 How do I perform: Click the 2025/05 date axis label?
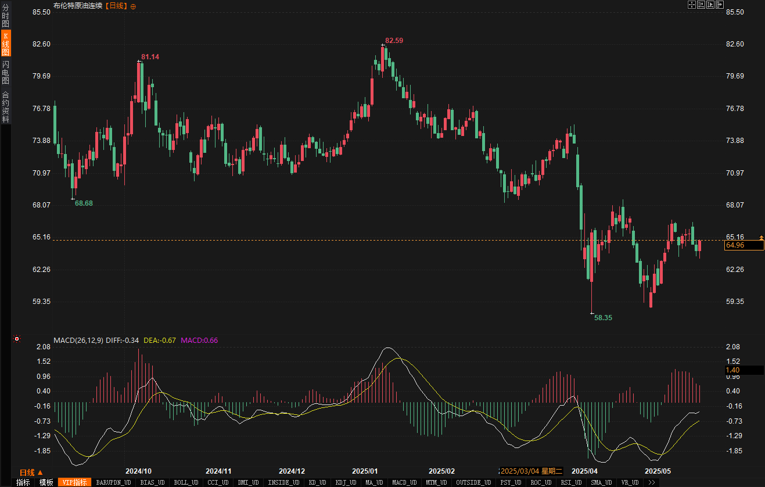coord(658,471)
